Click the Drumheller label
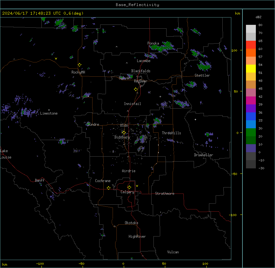The width and height of the screenshot is (275, 268). 204,155
